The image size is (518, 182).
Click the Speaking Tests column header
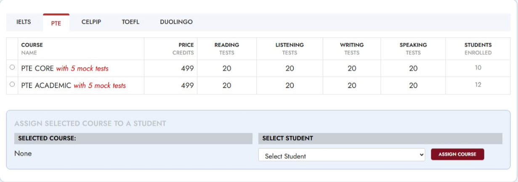tap(413, 48)
